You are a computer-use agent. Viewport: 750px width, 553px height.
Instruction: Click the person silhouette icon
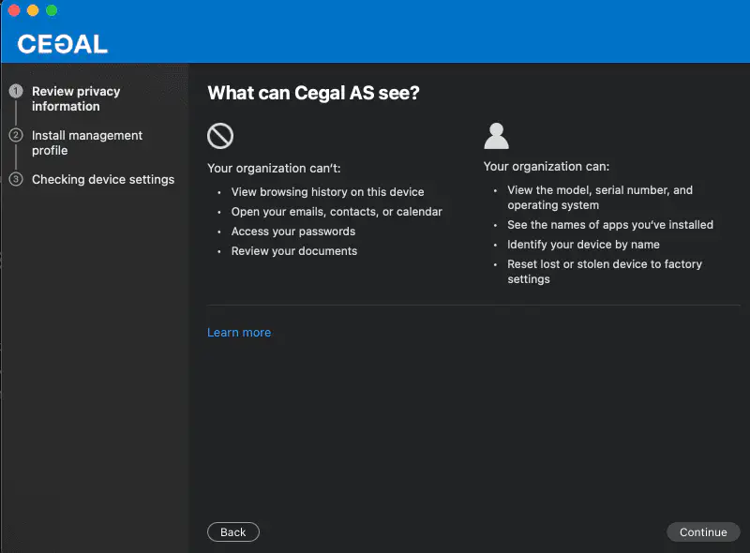pyautogui.click(x=496, y=137)
